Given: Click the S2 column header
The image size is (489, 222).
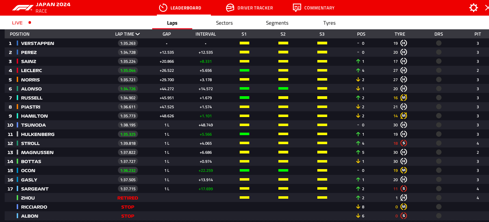Looking at the screenshot, I should (283, 34).
